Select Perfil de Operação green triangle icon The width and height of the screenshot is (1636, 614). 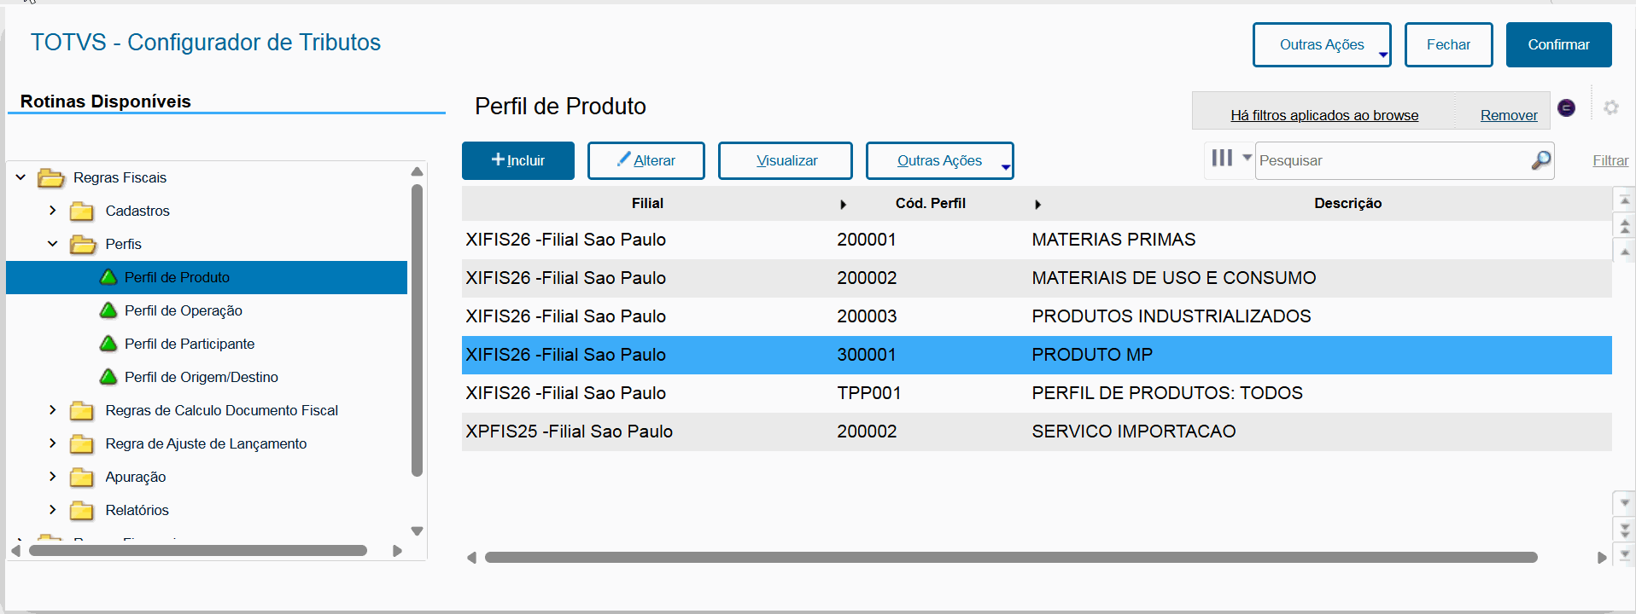pos(108,310)
